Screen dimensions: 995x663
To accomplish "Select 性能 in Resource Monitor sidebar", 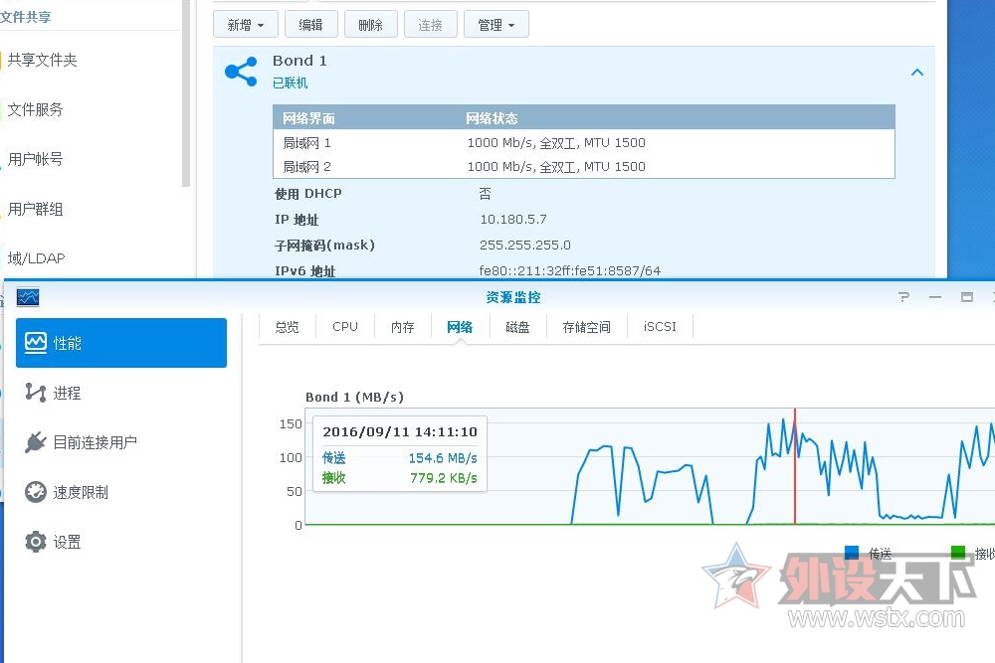I will pyautogui.click(x=121, y=343).
